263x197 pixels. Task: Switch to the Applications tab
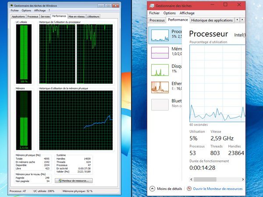(x=18, y=17)
